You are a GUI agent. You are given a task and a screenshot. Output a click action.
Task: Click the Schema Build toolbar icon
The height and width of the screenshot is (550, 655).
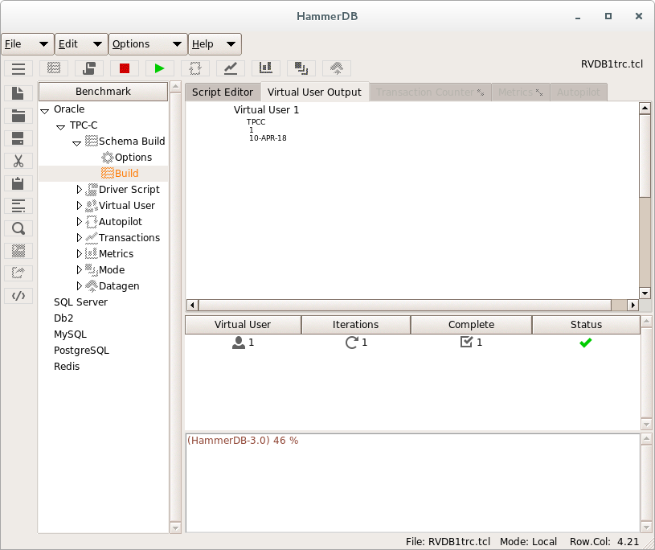click(x=54, y=68)
